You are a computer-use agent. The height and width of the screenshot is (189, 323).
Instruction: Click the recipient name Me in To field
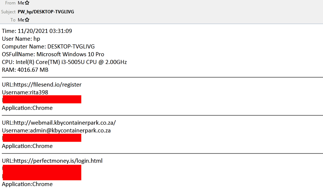21,20
